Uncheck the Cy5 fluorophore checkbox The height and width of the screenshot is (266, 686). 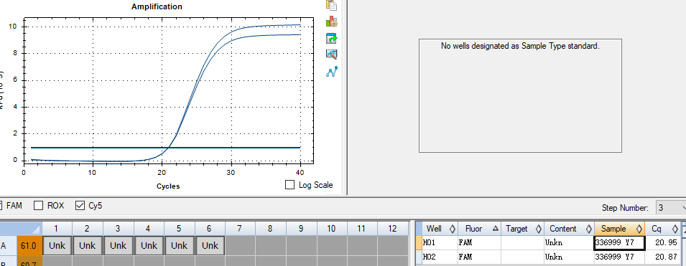[x=80, y=205]
